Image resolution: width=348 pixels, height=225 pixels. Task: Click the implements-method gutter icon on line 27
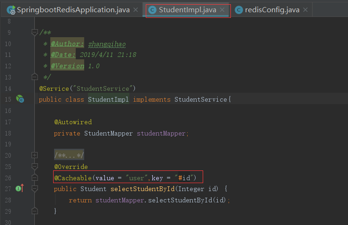pyautogui.click(x=20, y=188)
